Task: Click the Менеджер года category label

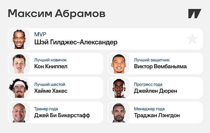Action: 149,109
